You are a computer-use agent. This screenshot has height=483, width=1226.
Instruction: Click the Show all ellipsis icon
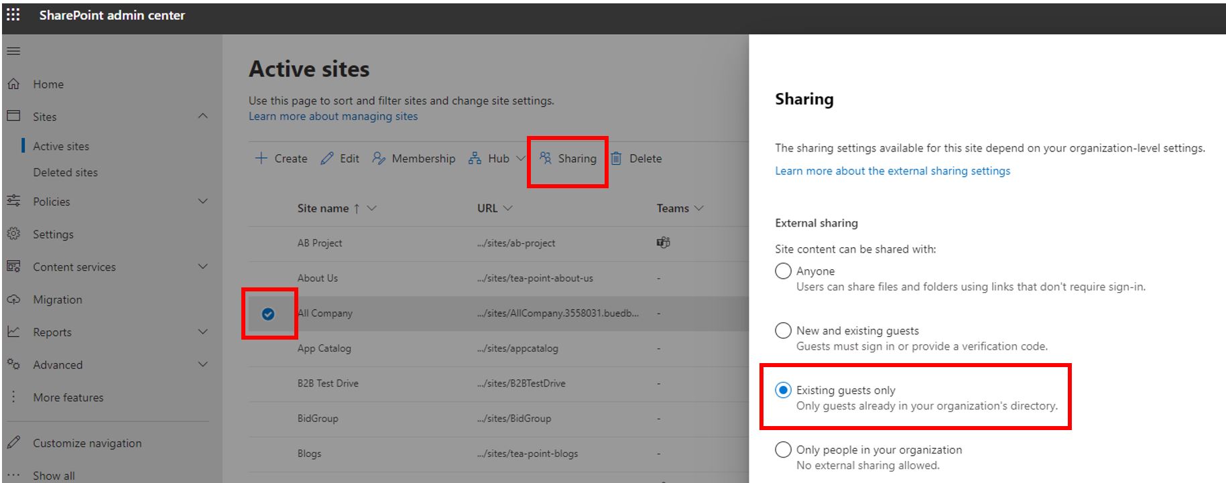pos(13,475)
